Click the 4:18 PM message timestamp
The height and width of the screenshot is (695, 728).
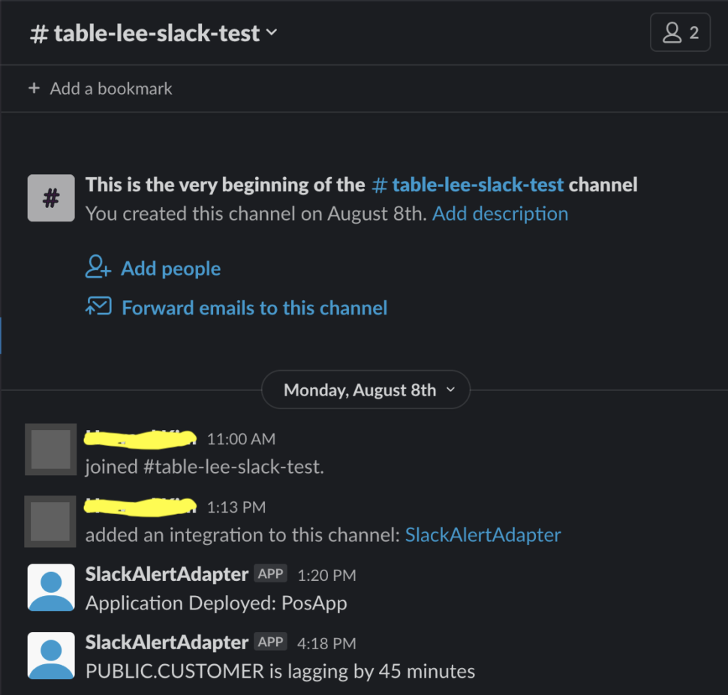[326, 643]
